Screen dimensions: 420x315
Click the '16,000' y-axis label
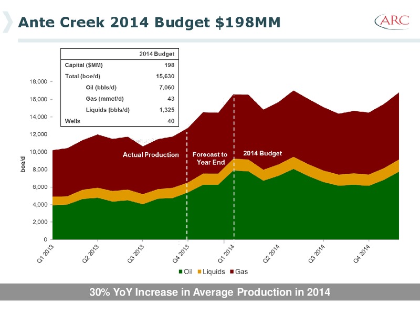38,99
